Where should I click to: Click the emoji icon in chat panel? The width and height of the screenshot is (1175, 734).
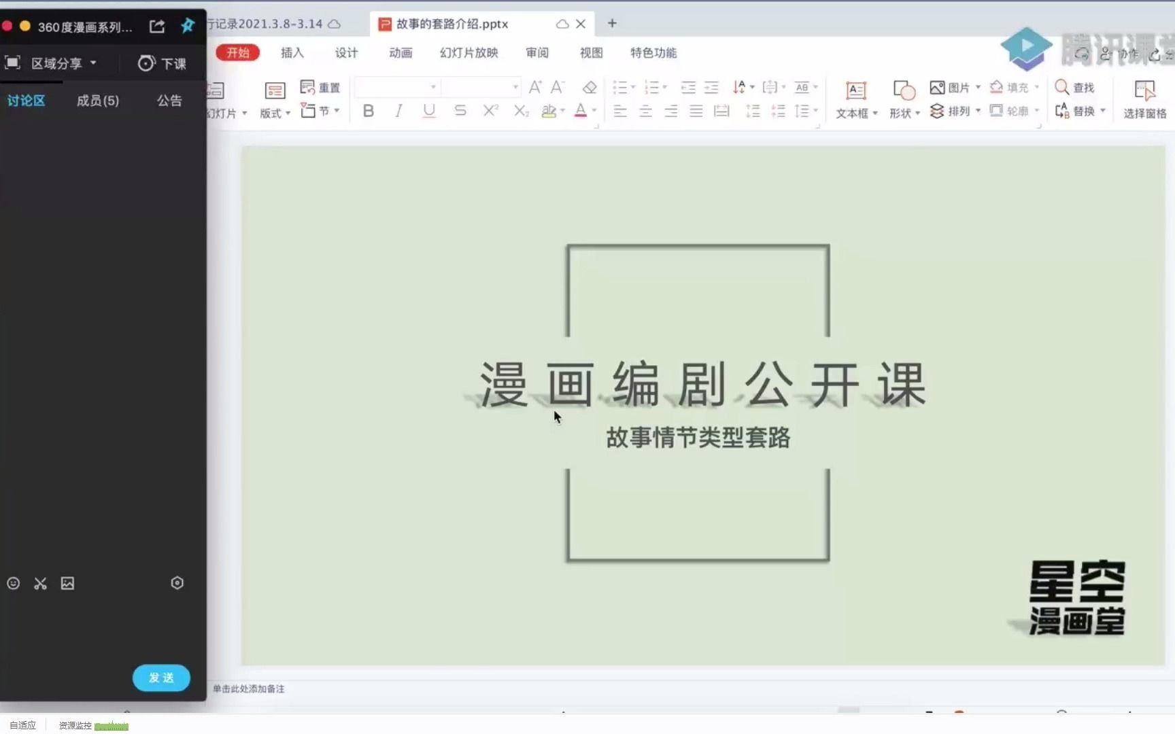(13, 583)
